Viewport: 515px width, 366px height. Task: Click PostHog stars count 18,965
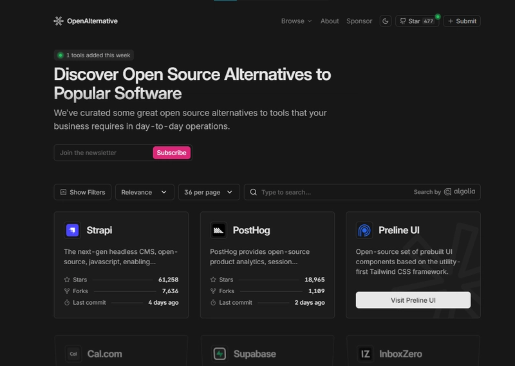(315, 280)
